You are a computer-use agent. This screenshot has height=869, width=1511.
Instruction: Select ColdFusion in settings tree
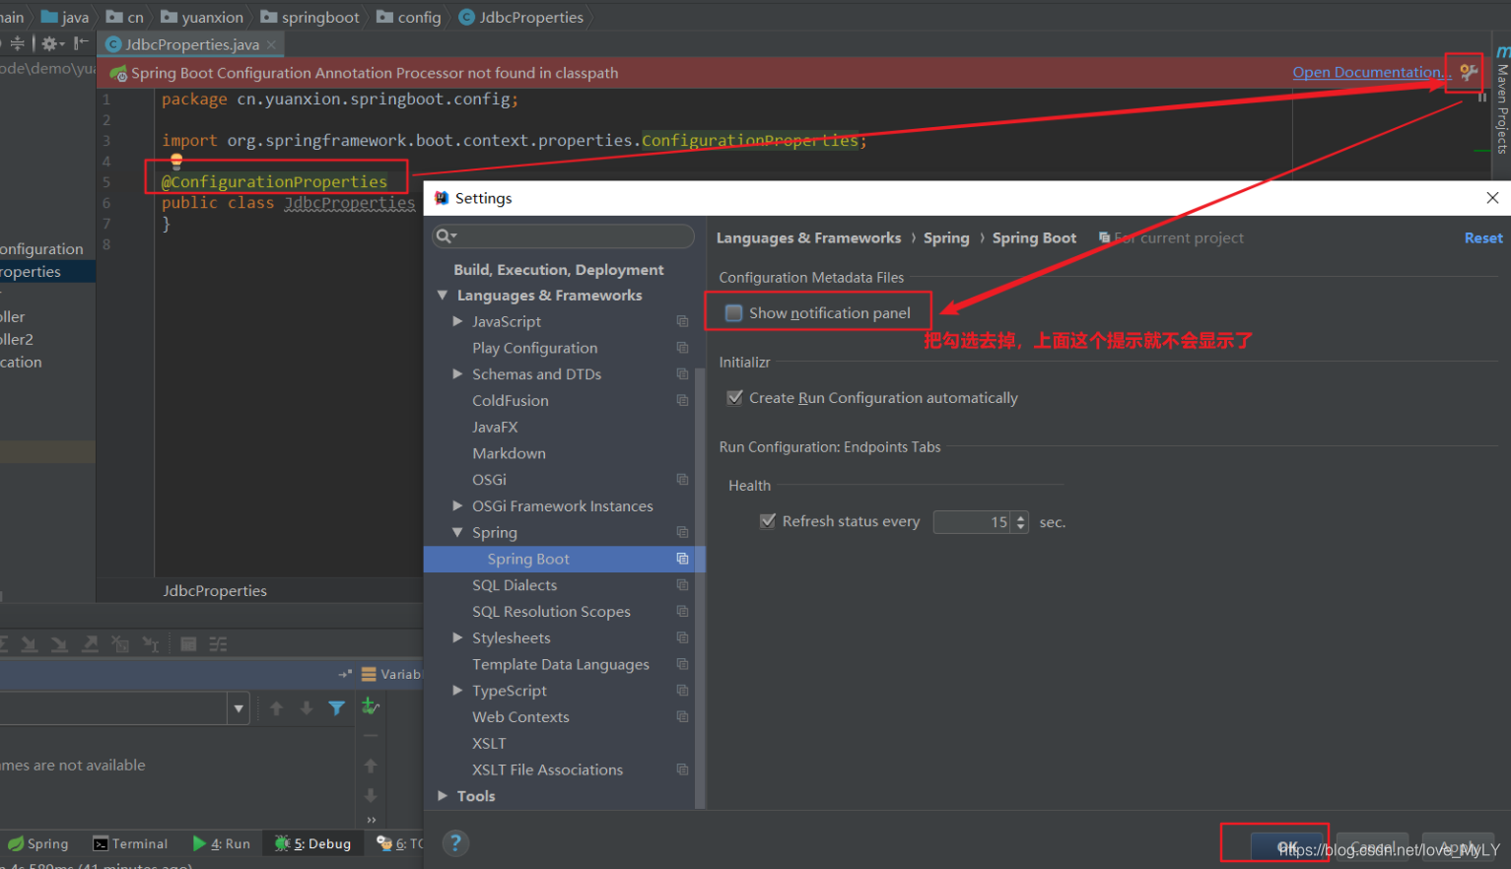511,401
